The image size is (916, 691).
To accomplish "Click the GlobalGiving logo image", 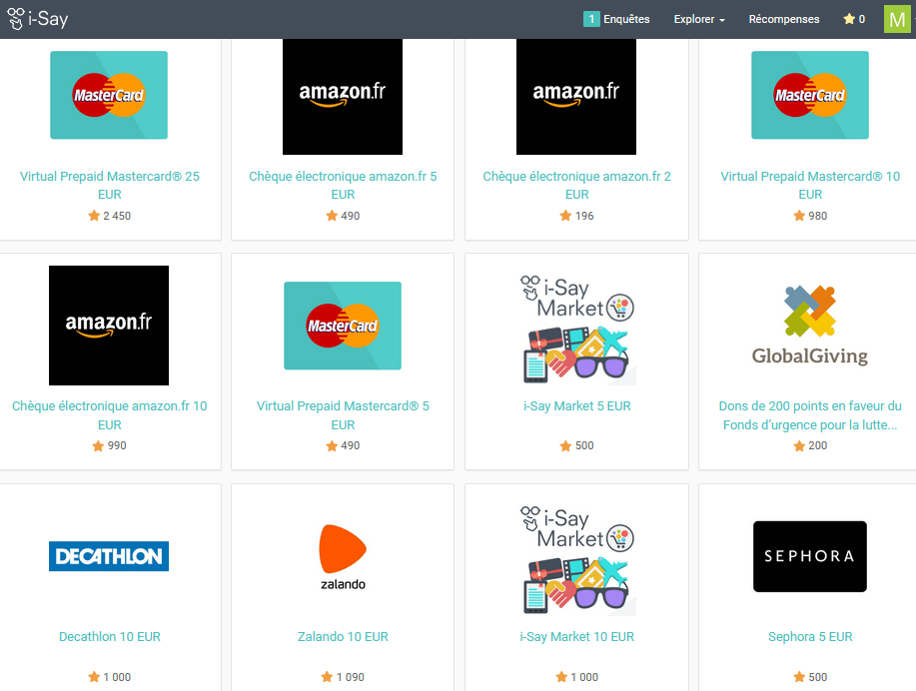I will click(810, 326).
